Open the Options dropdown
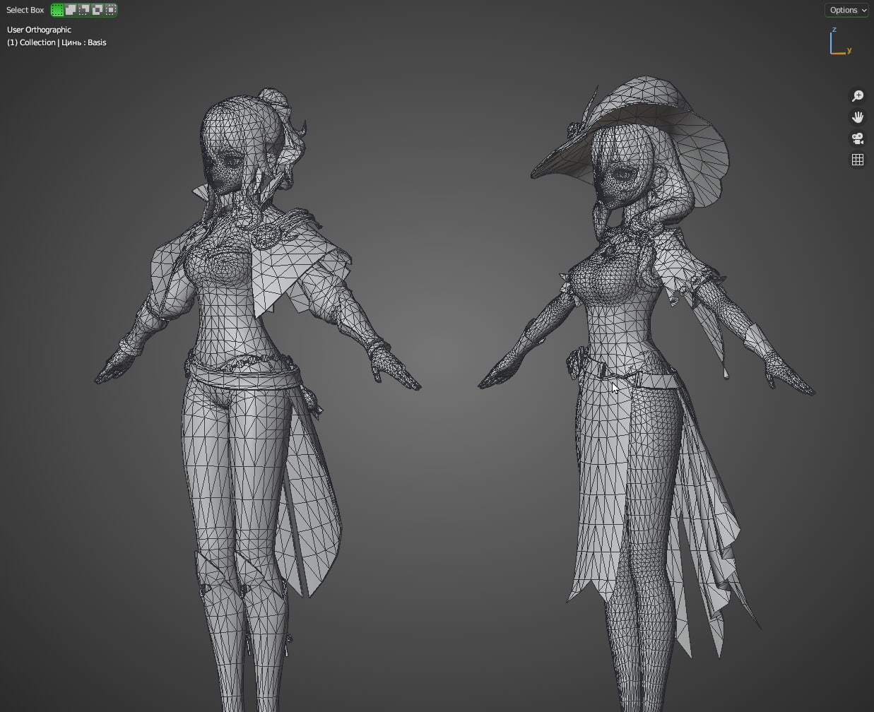874x712 pixels. (x=847, y=10)
